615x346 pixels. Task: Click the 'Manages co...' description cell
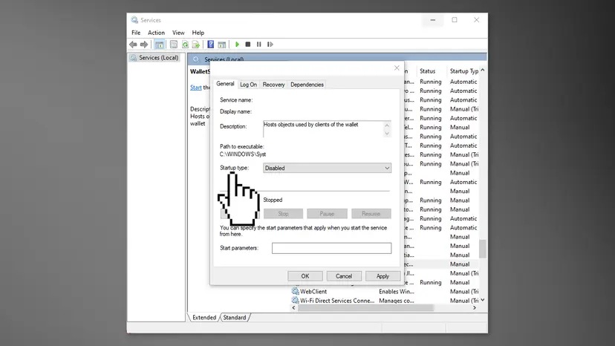click(x=396, y=301)
